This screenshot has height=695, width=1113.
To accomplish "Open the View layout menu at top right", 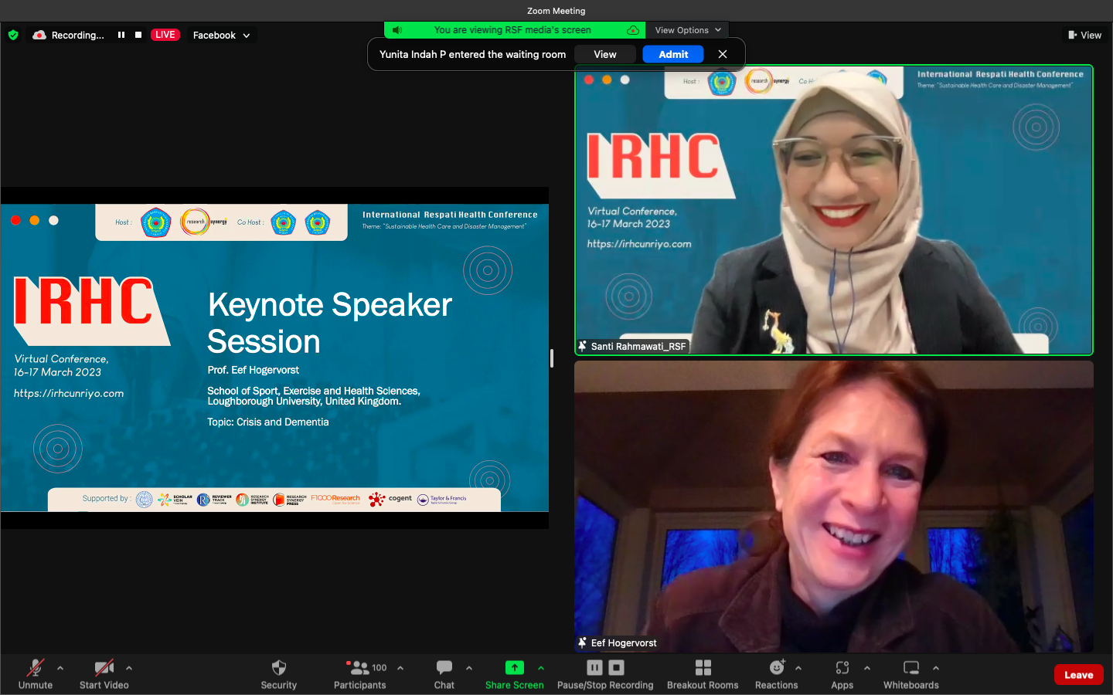I will click(x=1084, y=35).
